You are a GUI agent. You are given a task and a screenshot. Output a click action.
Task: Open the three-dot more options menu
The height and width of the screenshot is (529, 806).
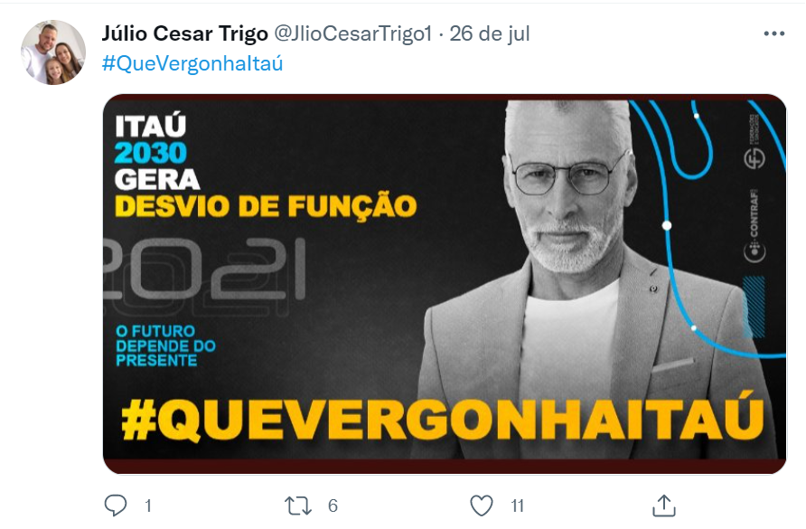tap(774, 34)
